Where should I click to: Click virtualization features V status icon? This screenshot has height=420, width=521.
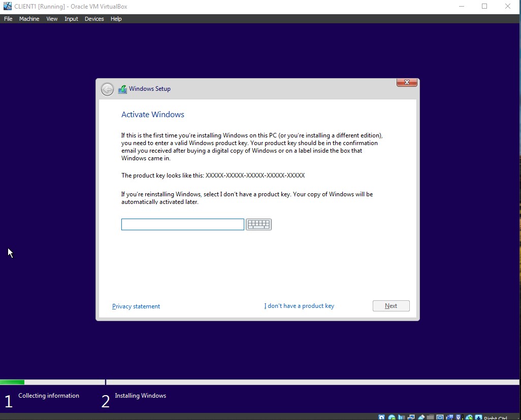point(460,417)
